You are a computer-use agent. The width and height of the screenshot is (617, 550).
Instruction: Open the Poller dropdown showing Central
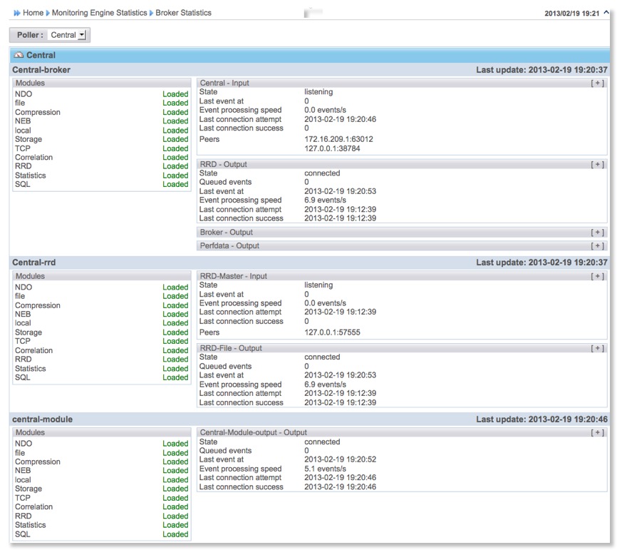(68, 35)
